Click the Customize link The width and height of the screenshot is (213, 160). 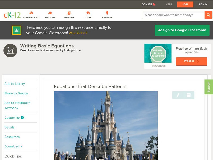tap(12, 118)
